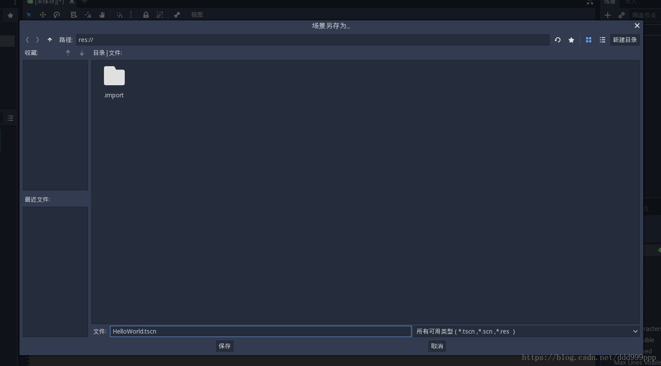Move favorite up in 收藏 list
661x366 pixels.
coord(68,53)
